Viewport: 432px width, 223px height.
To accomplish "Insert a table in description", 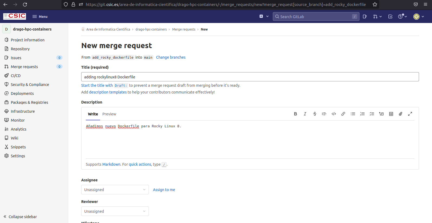I will click(391, 114).
